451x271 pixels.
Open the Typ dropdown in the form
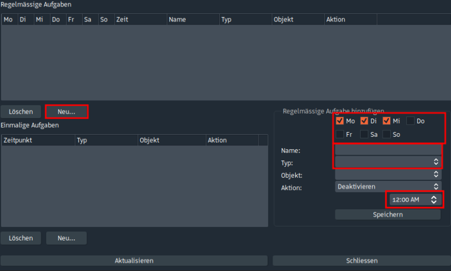coord(388,162)
